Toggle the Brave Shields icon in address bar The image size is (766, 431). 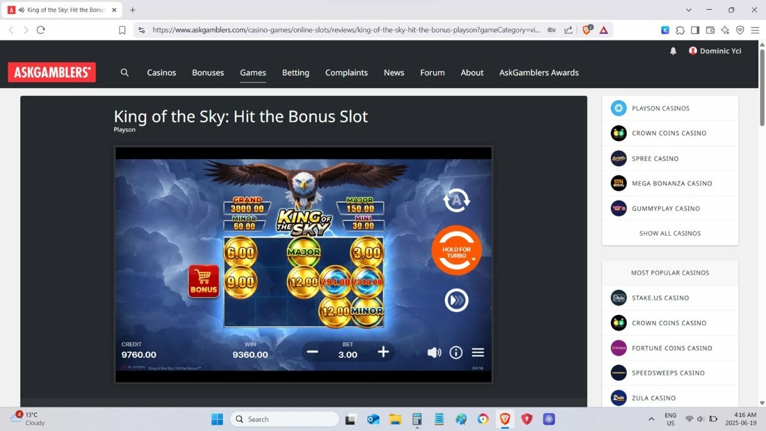586,30
